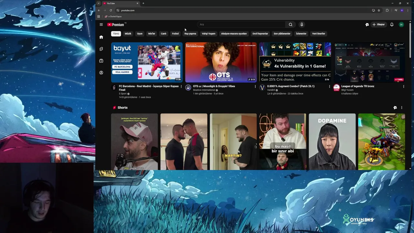Screen dimensions: 414x233
Task: Open more options for GTS Moonlight video
Action: pyautogui.click(x=255, y=86)
